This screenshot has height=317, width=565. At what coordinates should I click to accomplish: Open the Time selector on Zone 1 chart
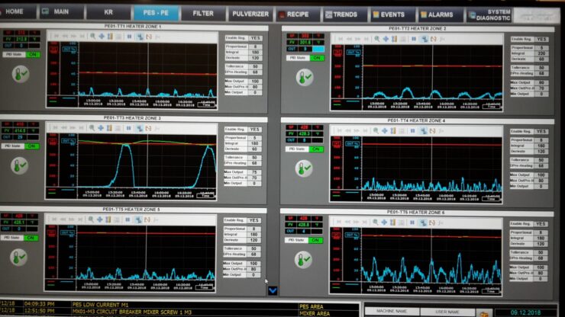pos(206,104)
